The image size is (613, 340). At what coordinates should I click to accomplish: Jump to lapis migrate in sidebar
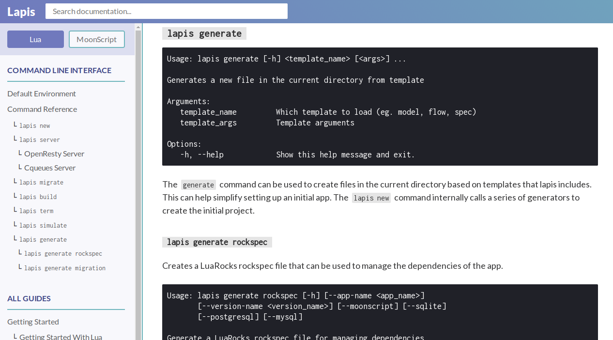point(41,182)
